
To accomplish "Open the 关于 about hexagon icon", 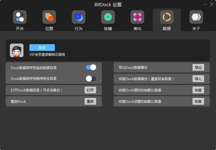I will pyautogui.click(x=196, y=17).
